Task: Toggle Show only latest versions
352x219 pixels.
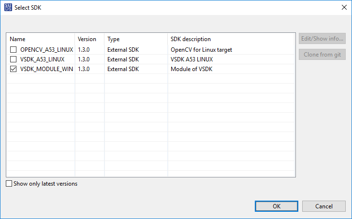Action: coord(10,184)
